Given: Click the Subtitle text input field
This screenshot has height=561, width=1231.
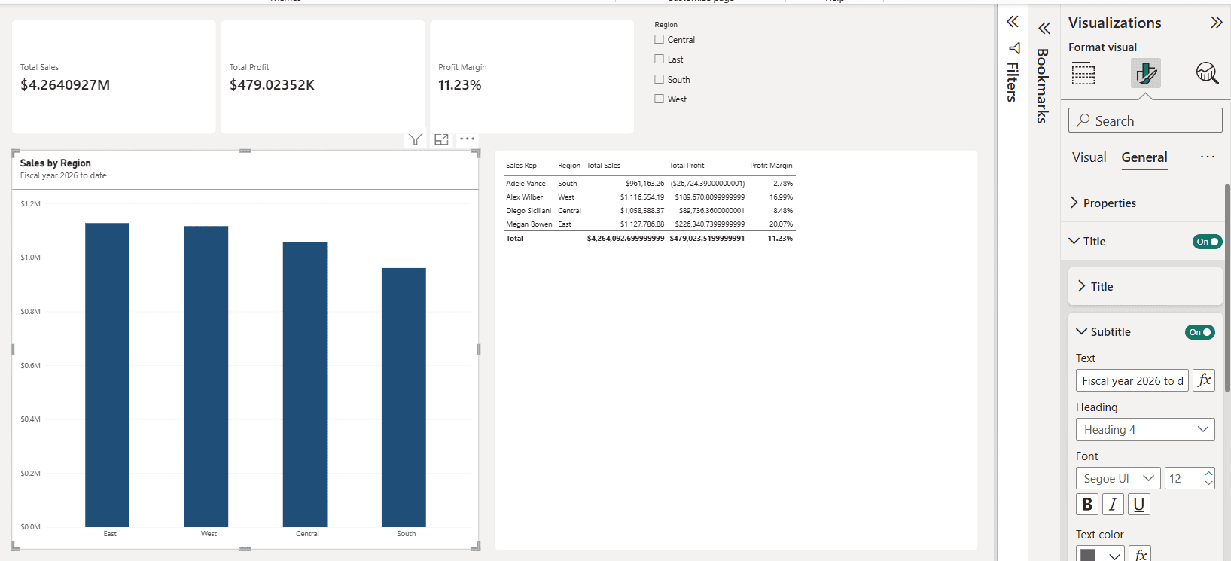Looking at the screenshot, I should tap(1132, 380).
